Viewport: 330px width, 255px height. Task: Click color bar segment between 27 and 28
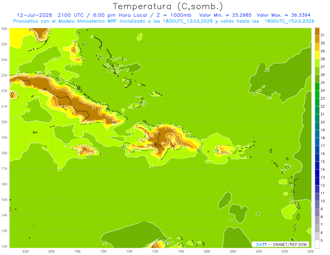click(x=317, y=63)
